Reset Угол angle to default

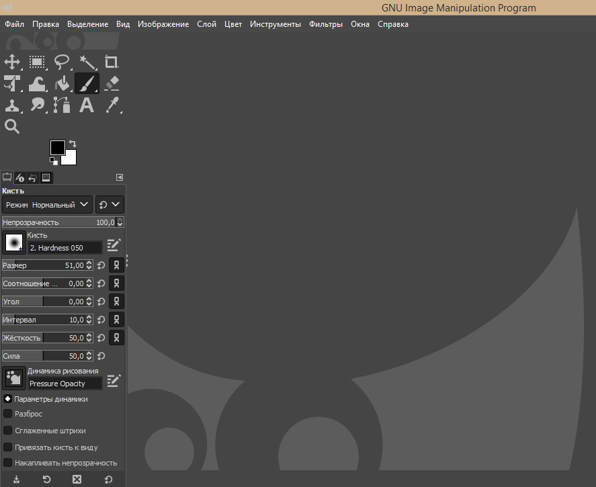click(x=101, y=302)
